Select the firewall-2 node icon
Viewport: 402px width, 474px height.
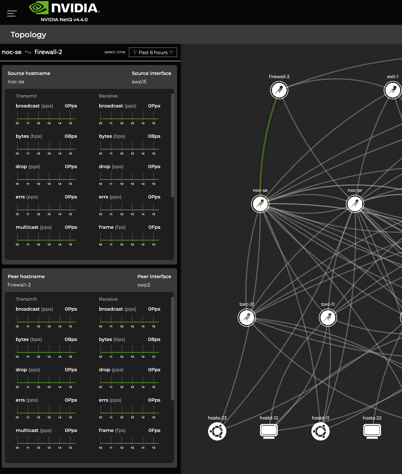click(x=279, y=90)
